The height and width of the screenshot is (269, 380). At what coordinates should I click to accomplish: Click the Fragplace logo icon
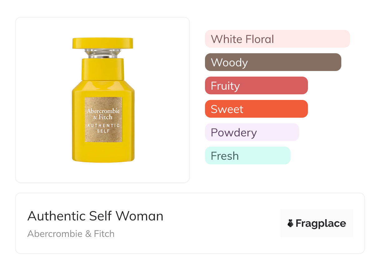tap(290, 223)
